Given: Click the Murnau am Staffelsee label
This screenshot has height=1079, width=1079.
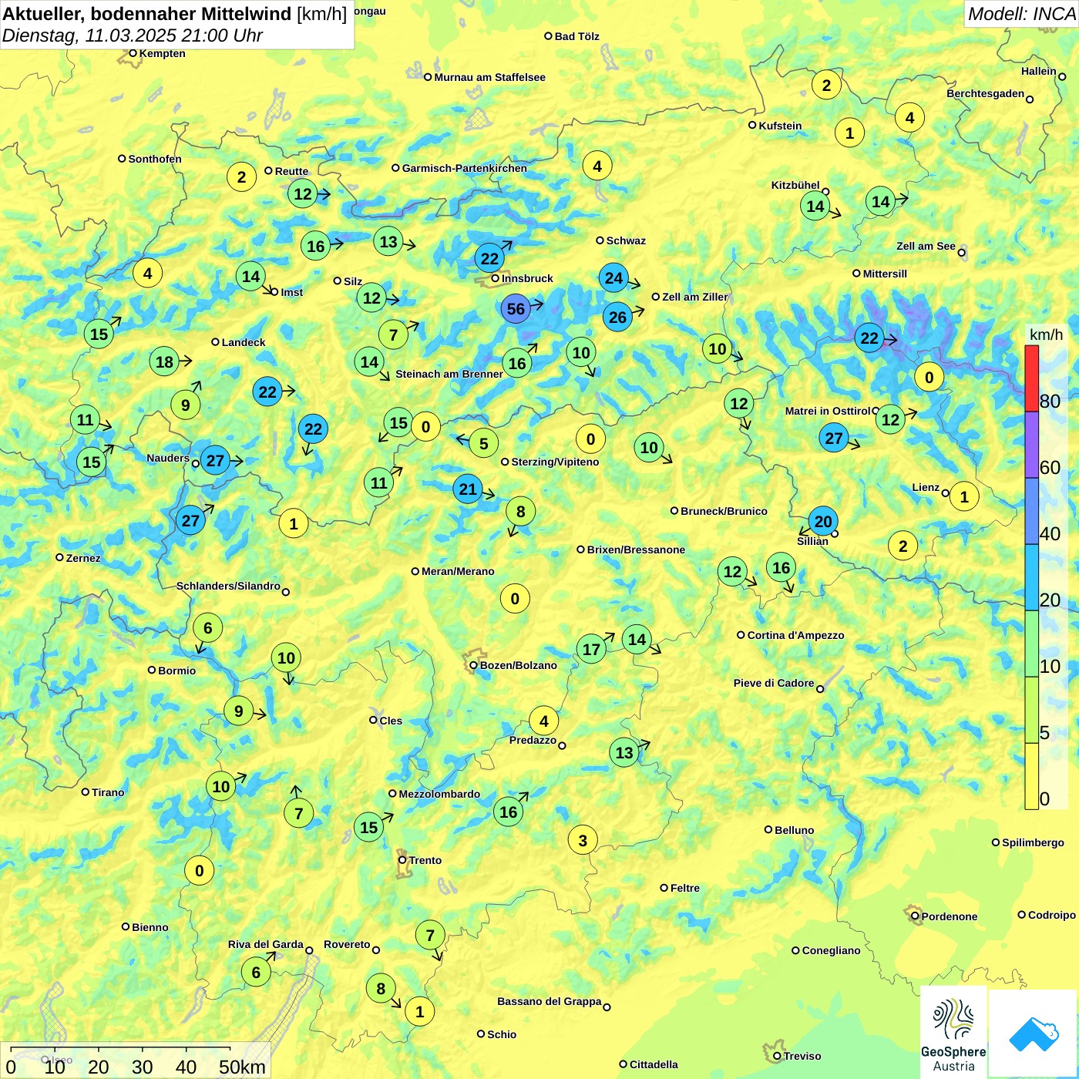Looking at the screenshot, I should [x=489, y=77].
